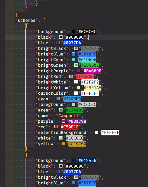
Task: Click the color swatch beside first background #0C0C0C
Action: (73, 32)
